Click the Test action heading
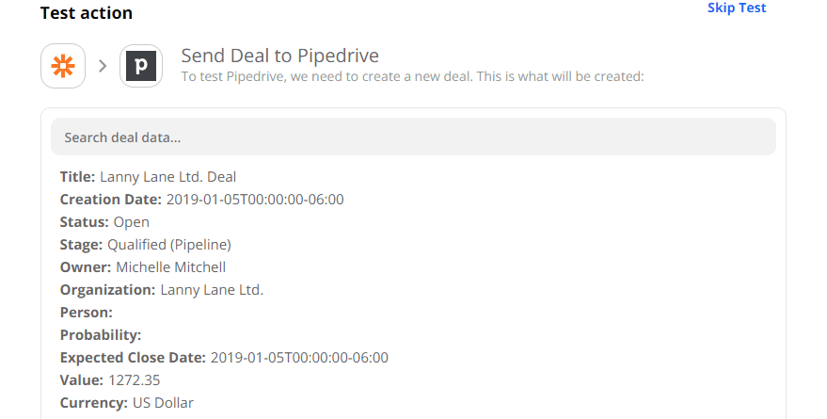 (x=87, y=13)
